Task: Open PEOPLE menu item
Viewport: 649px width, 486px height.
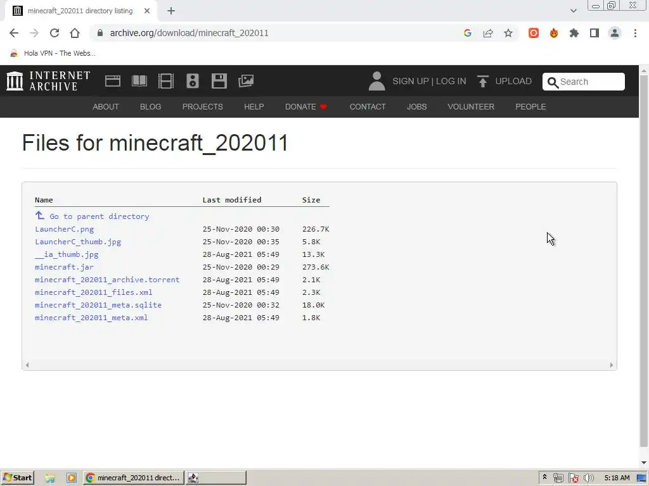Action: click(x=530, y=106)
